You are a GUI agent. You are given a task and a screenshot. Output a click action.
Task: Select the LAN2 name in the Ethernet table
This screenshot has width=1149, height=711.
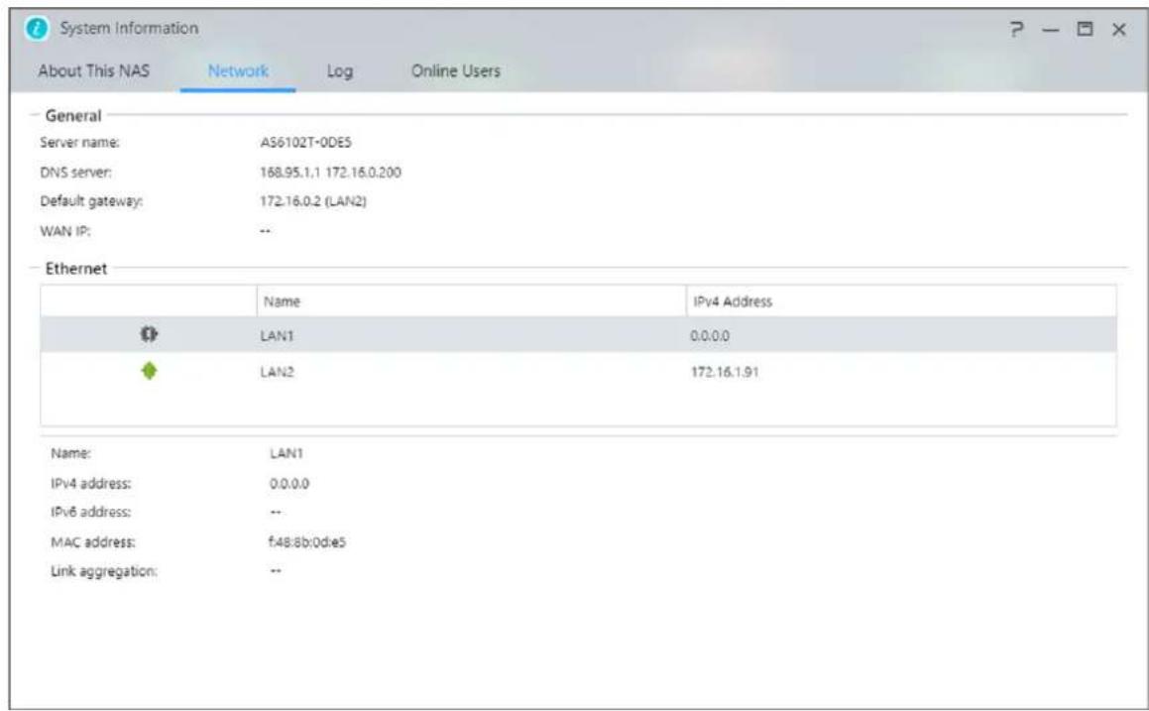(x=273, y=372)
